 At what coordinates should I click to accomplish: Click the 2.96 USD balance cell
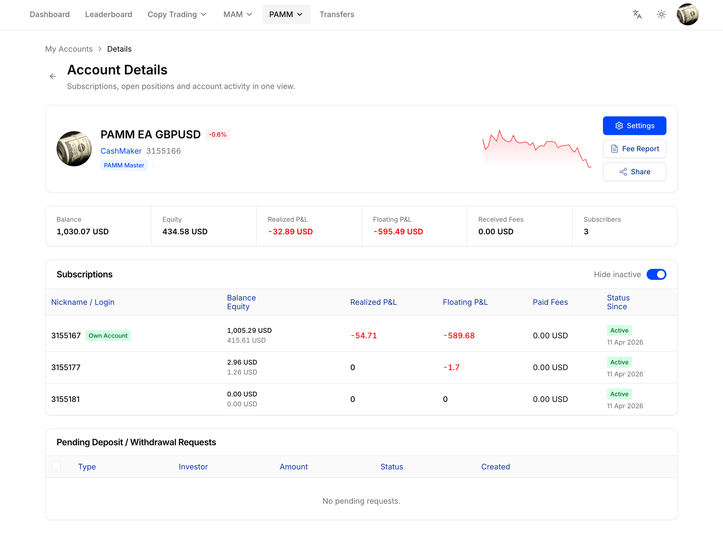point(242,362)
